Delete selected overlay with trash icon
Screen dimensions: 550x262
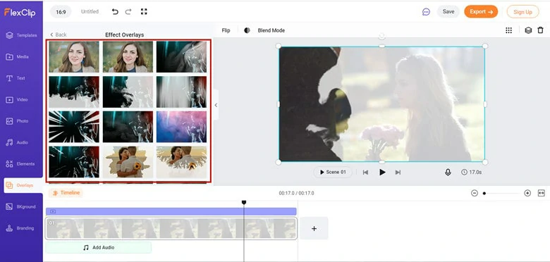click(x=540, y=30)
